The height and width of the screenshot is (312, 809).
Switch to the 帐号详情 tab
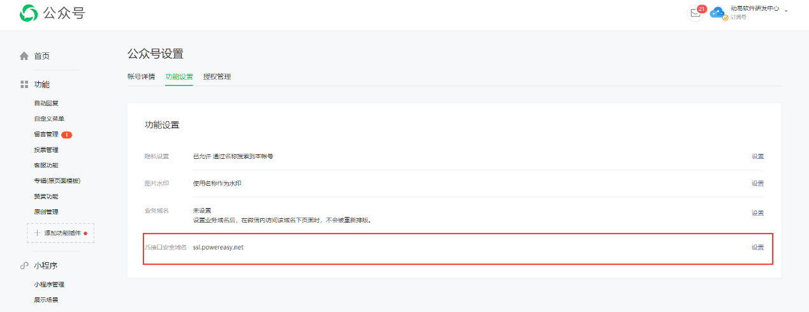point(141,77)
